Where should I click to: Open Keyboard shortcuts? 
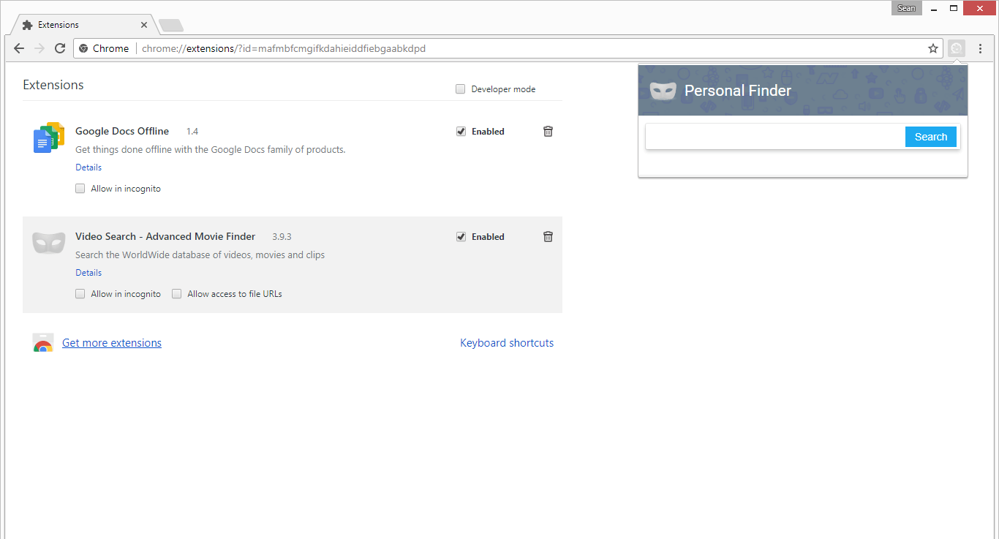pyautogui.click(x=507, y=342)
